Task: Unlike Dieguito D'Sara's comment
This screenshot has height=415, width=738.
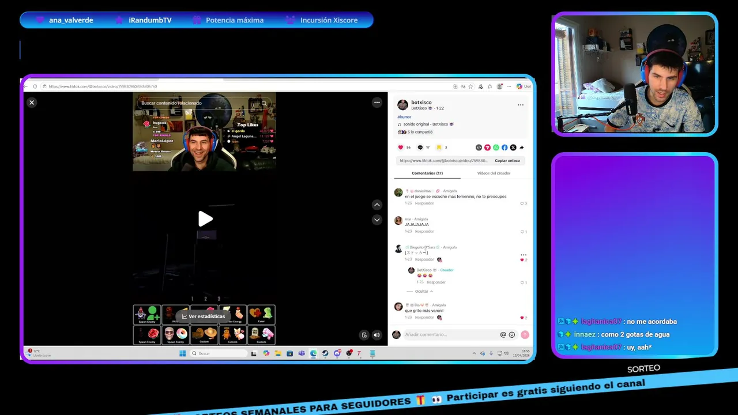Action: [x=522, y=260]
